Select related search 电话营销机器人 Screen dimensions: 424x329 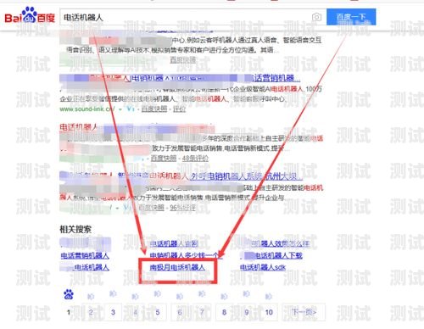coord(85,256)
